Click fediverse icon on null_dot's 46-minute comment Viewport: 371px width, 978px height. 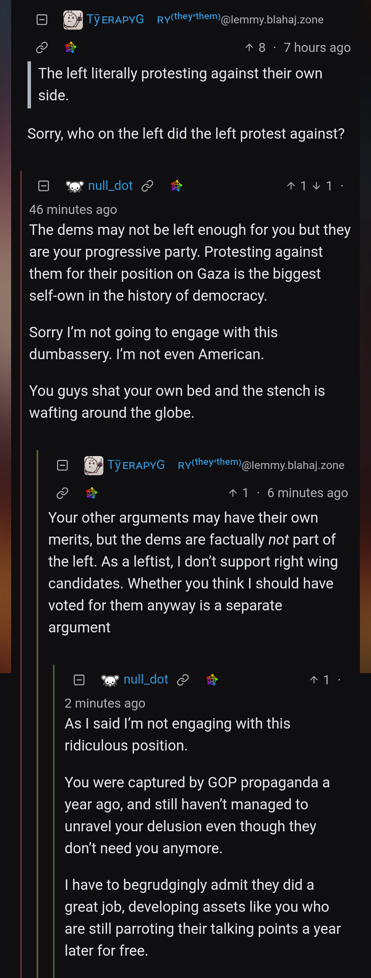point(176,186)
